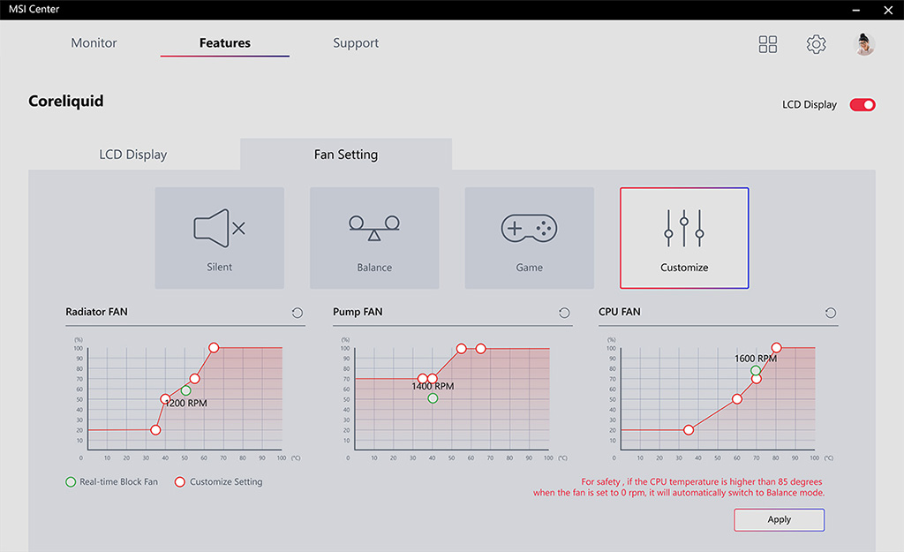Select the lowest CPU FAN curve point
904x552 pixels.
click(x=689, y=430)
